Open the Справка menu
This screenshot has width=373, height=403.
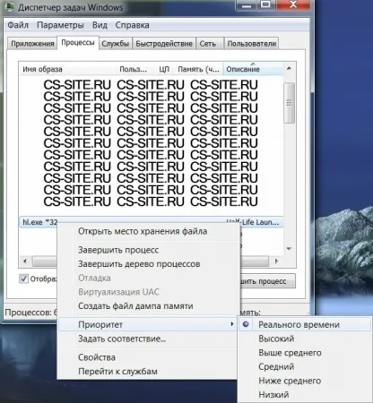132,25
